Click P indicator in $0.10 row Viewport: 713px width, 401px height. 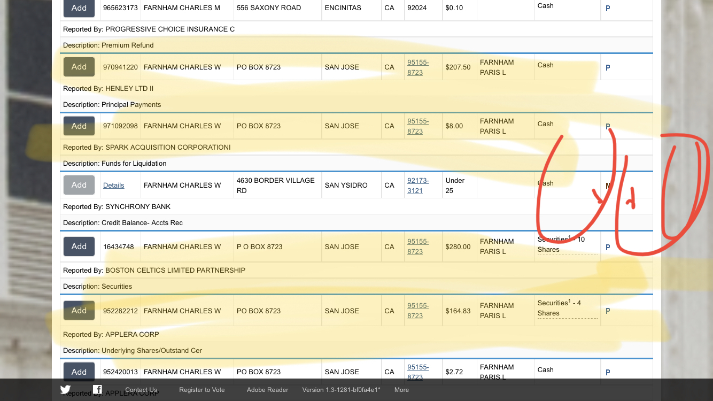(608, 9)
